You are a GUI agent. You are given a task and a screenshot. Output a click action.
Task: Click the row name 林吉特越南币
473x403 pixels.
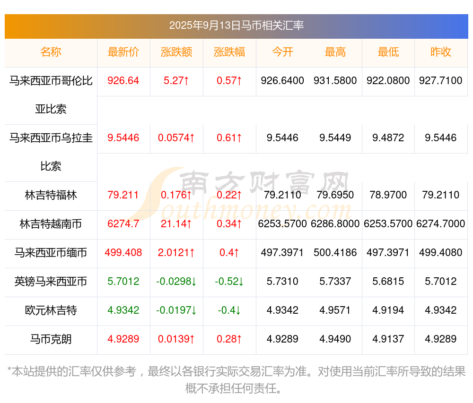coord(51,224)
